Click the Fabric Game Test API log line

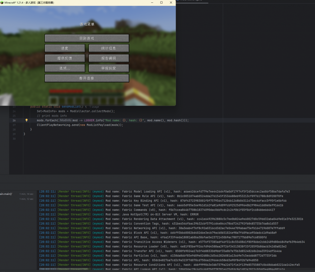click(x=161, y=205)
